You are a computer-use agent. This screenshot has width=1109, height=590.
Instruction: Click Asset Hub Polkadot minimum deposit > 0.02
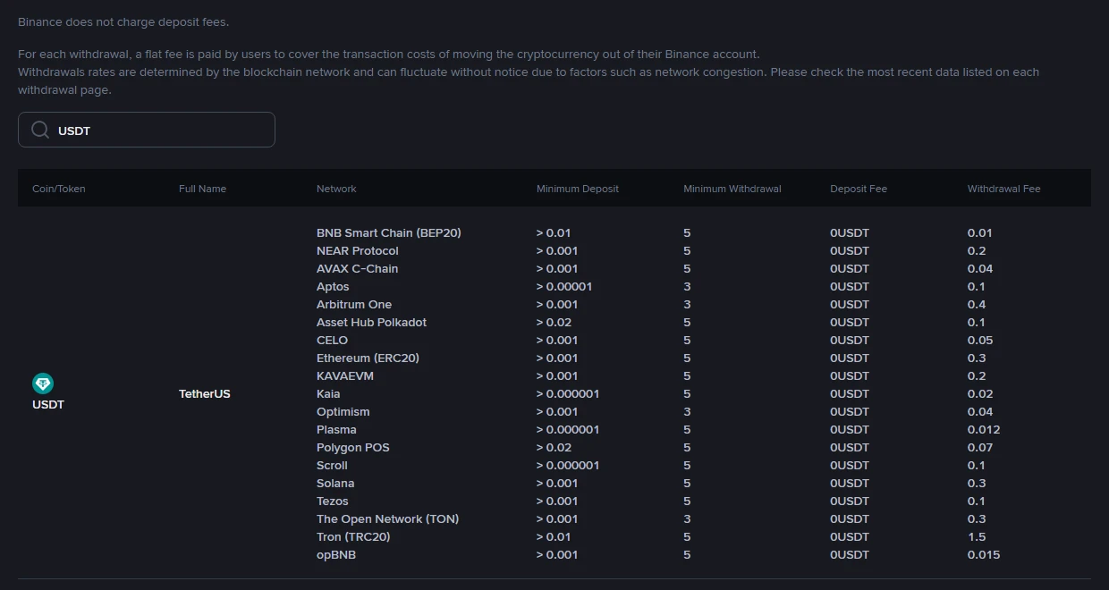tap(554, 323)
